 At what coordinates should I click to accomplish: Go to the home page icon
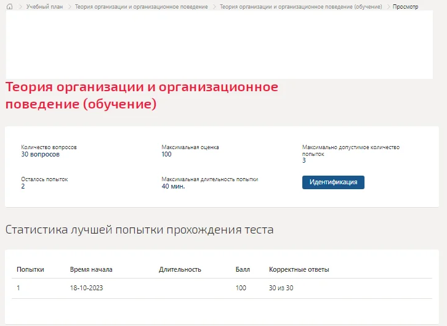(9, 6)
